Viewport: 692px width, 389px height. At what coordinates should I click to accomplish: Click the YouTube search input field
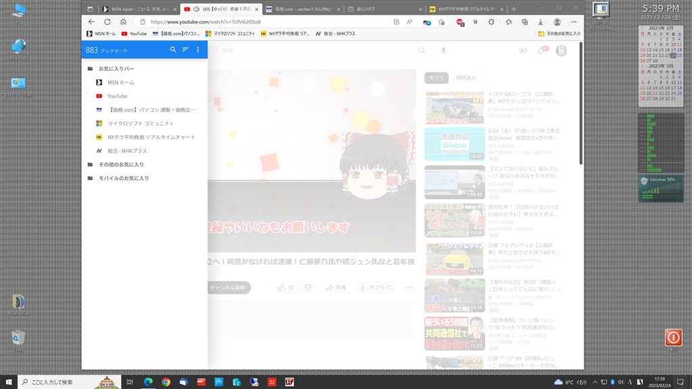(314, 51)
